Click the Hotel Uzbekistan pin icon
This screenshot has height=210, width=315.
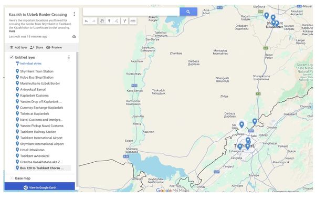pos(17,150)
